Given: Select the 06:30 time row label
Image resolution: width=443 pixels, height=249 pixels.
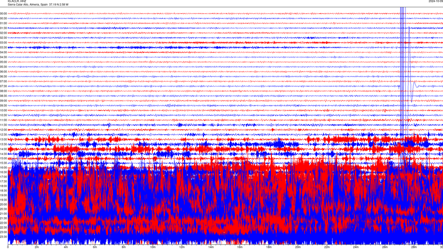Looking at the screenshot, I should pyautogui.click(x=3, y=77).
